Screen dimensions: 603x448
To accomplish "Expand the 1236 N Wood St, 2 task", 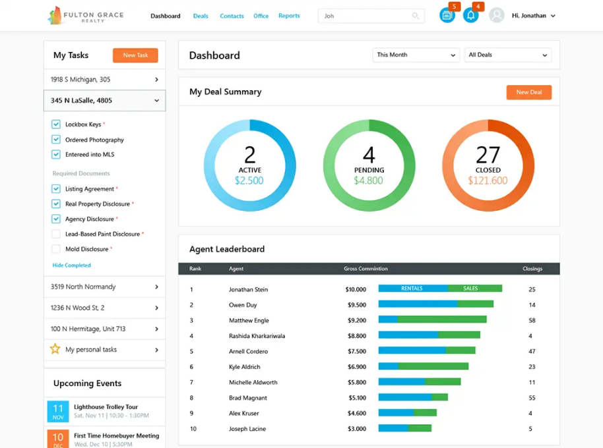I will (x=105, y=308).
